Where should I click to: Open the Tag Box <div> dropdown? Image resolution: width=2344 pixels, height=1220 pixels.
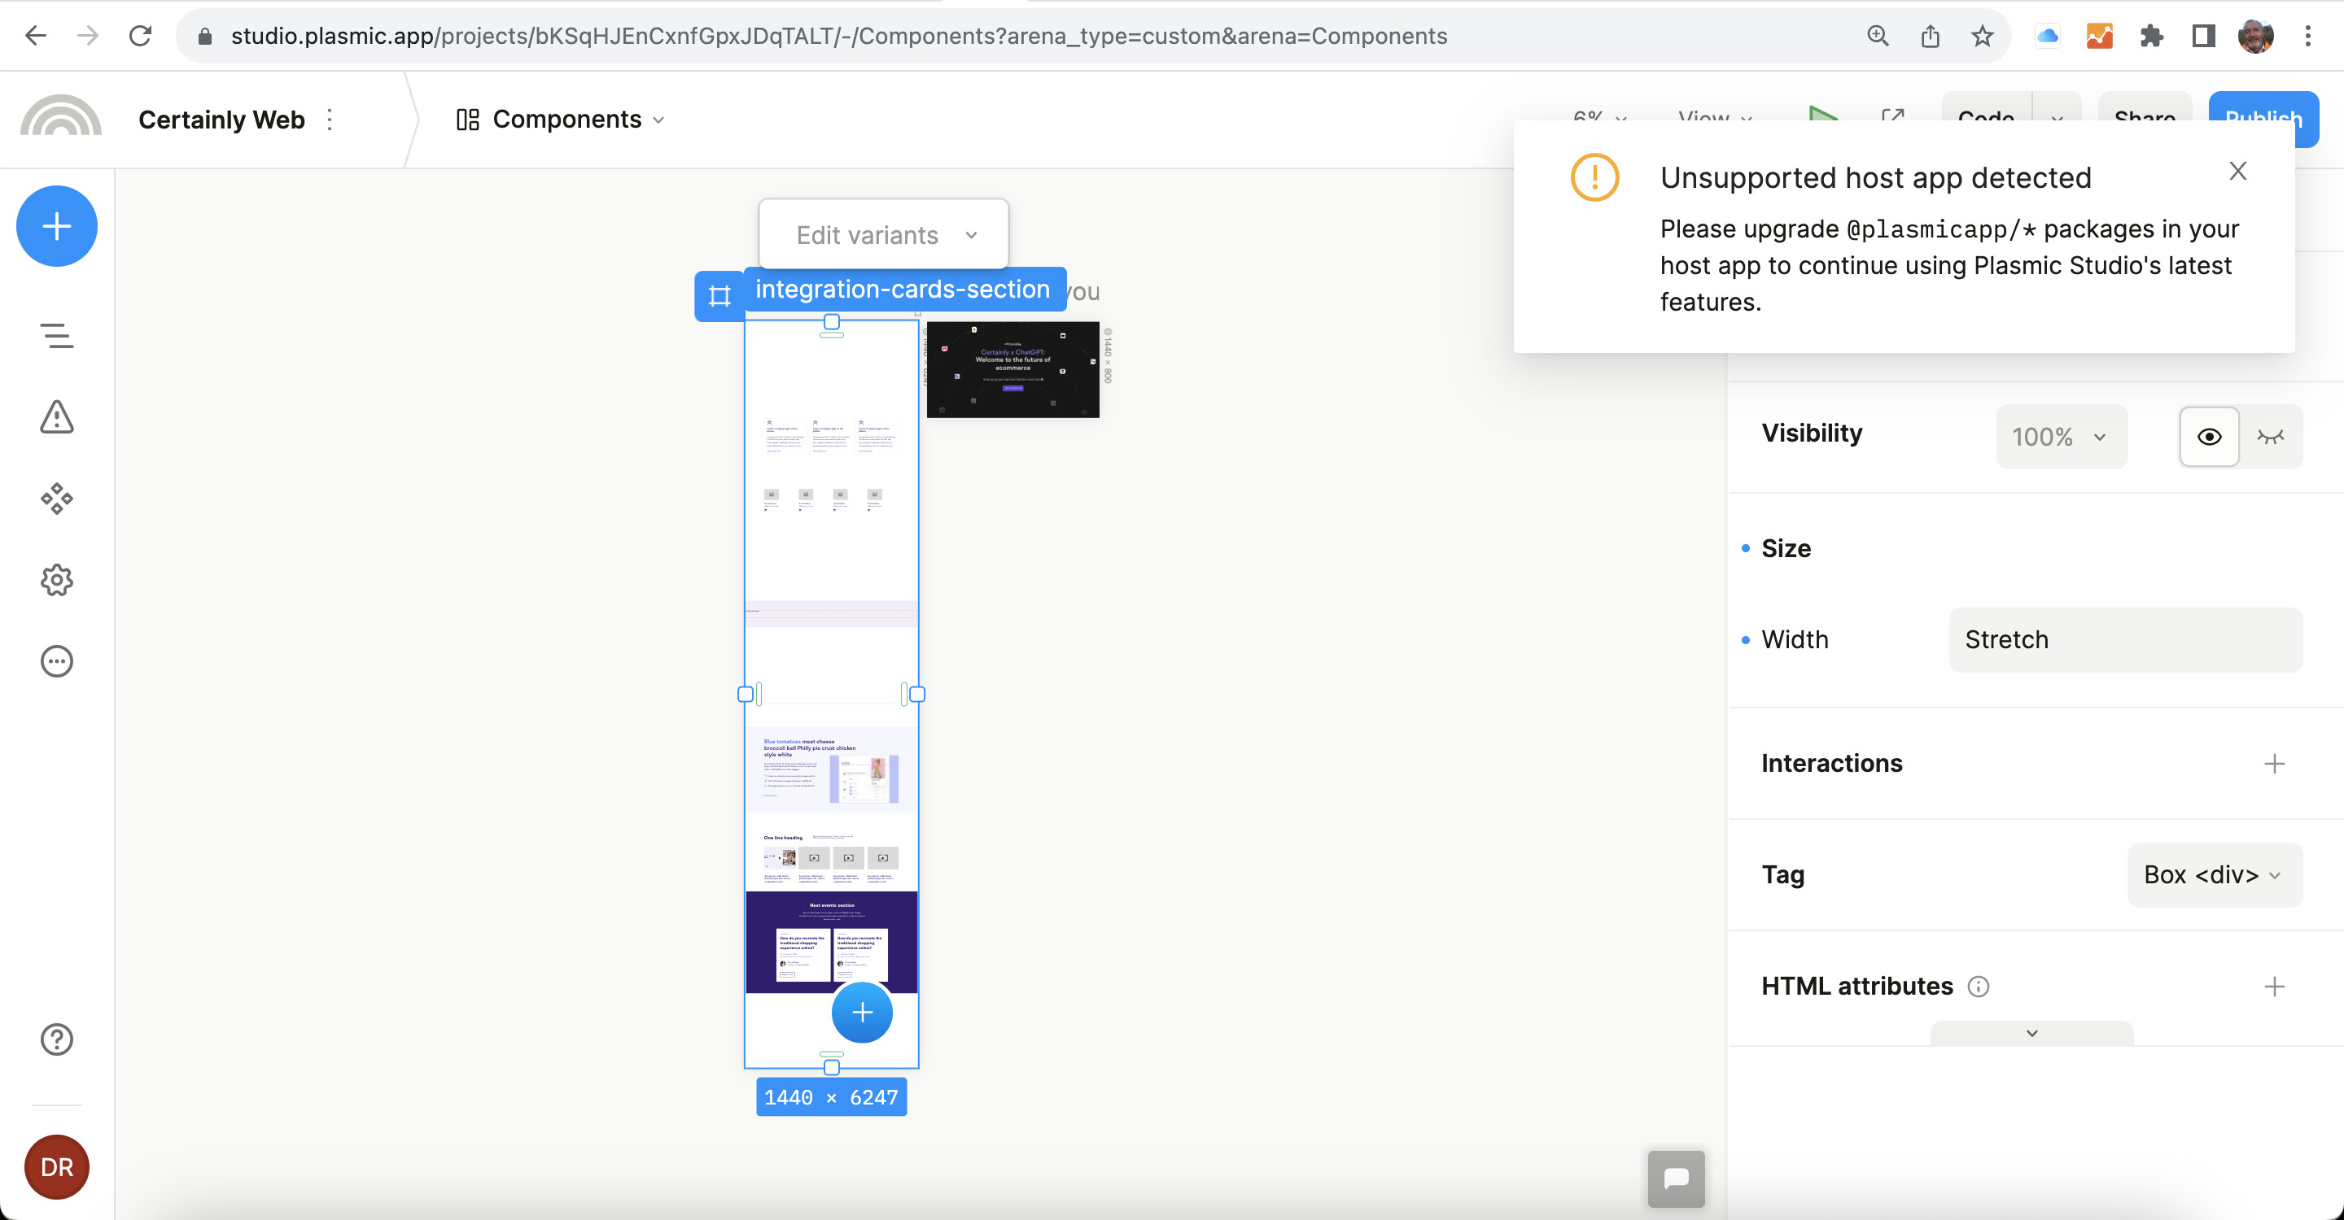click(2213, 874)
